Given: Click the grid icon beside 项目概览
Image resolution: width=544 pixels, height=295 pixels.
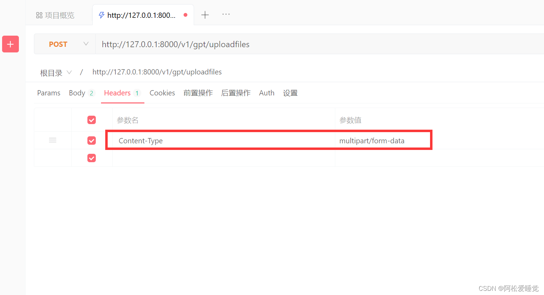Looking at the screenshot, I should pyautogui.click(x=39, y=15).
